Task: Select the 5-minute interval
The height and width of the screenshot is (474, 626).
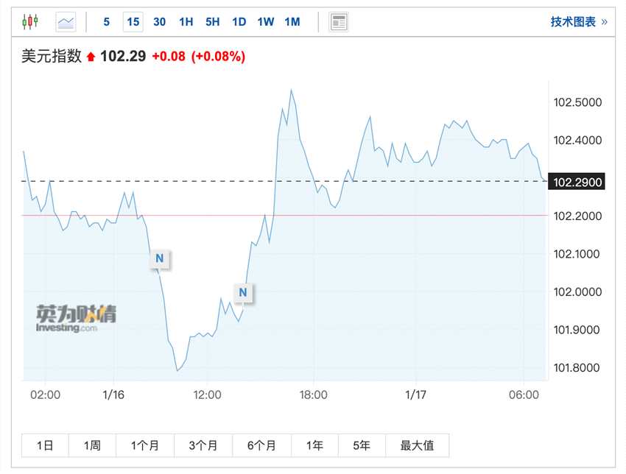Action: 107,22
